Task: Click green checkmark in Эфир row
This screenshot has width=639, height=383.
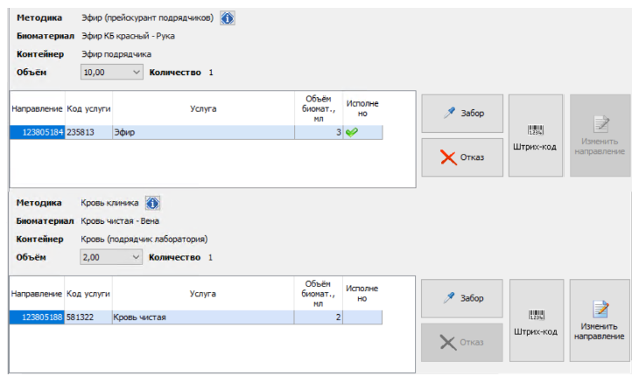Action: (x=352, y=132)
